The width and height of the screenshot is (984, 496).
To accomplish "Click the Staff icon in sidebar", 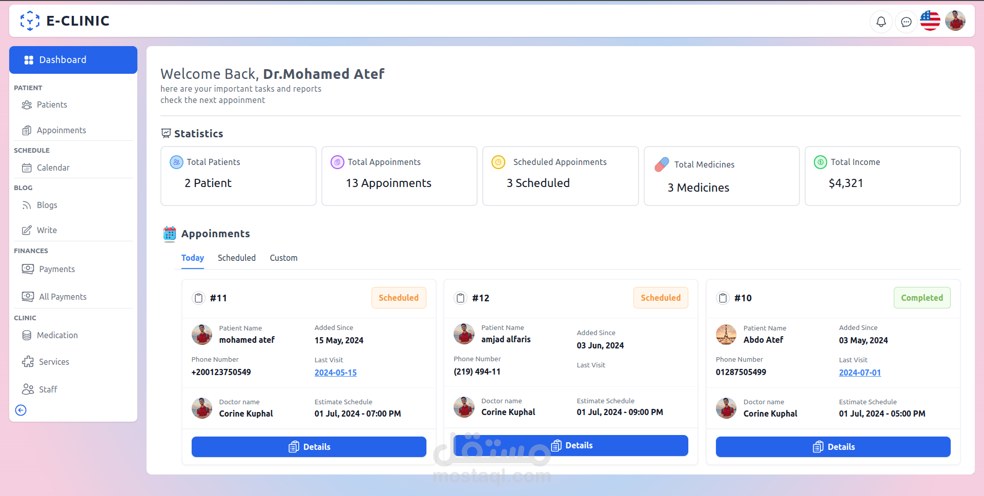I will pyautogui.click(x=27, y=389).
